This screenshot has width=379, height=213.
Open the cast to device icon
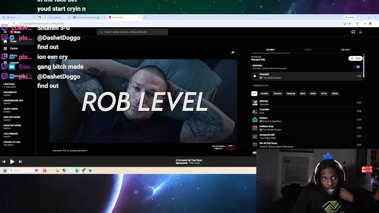coord(353,32)
